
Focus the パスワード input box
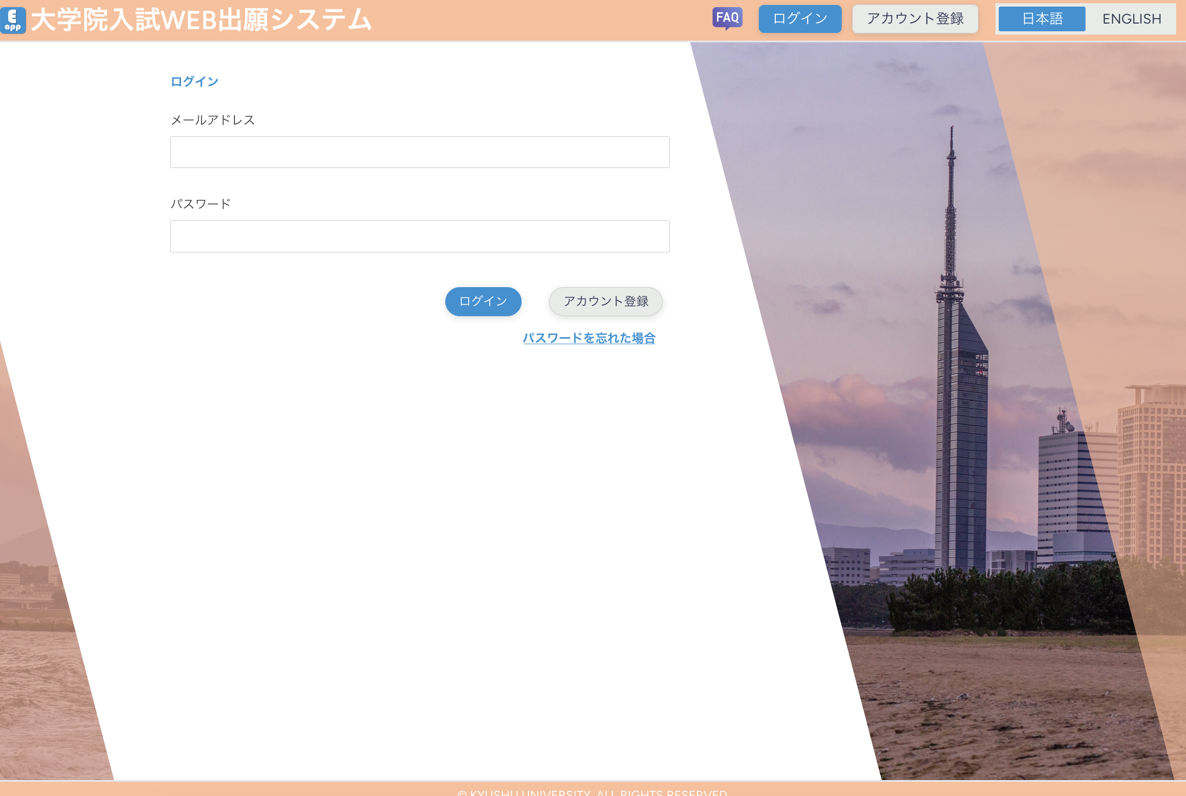419,236
